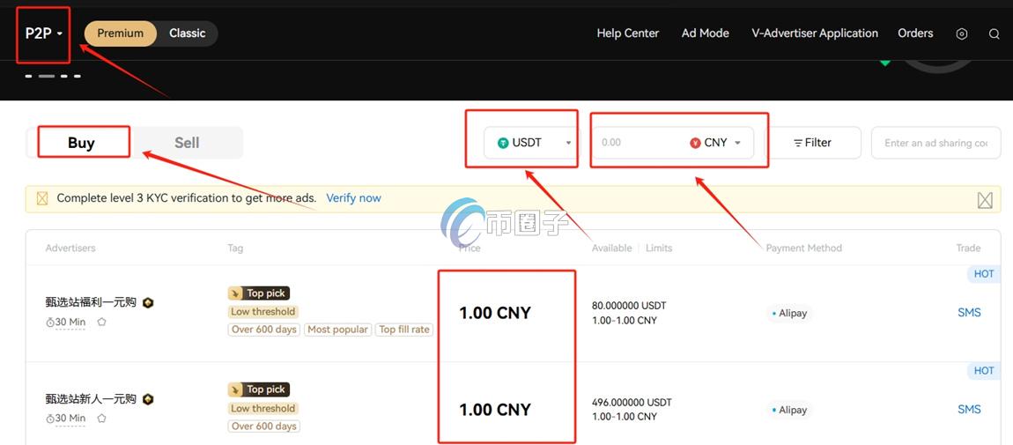Favorite the 甄选站新人一元购 advertiser star

point(101,419)
